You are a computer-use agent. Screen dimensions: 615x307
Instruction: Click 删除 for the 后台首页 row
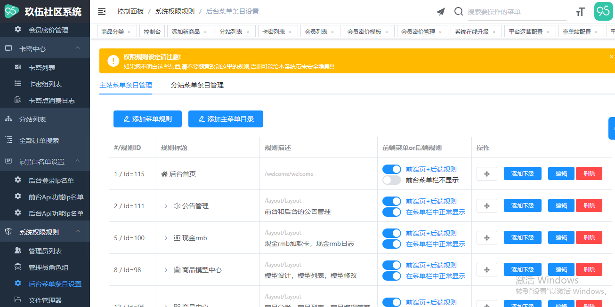[x=589, y=173]
